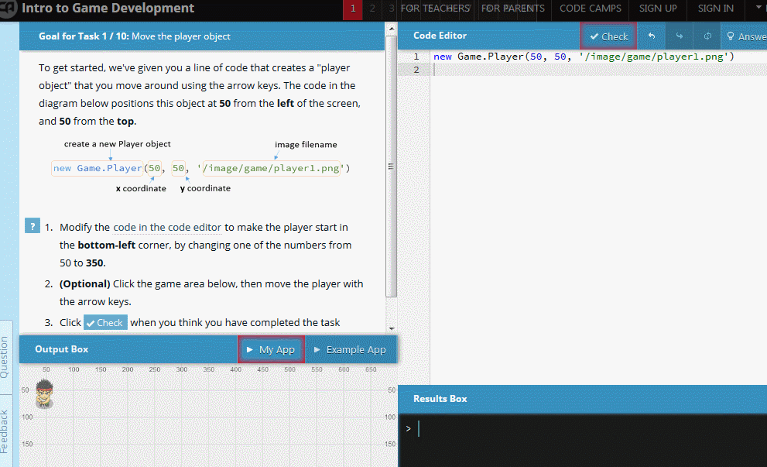This screenshot has height=467, width=767.
Task: Open the FOR TEACHERS menu
Action: tap(435, 9)
